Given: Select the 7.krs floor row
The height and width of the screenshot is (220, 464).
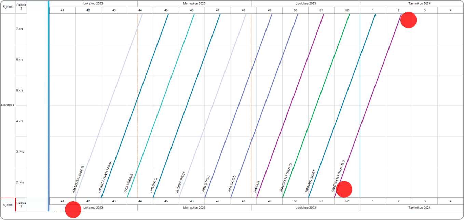Looking at the screenshot, I should tap(19, 29).
